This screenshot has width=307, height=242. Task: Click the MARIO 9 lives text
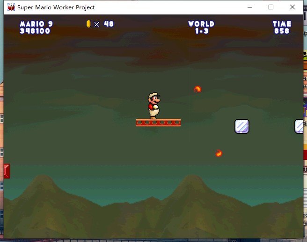[x=36, y=24]
